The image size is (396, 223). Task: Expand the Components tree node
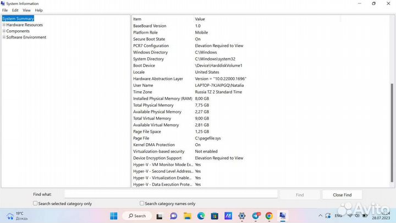pyautogui.click(x=4, y=31)
